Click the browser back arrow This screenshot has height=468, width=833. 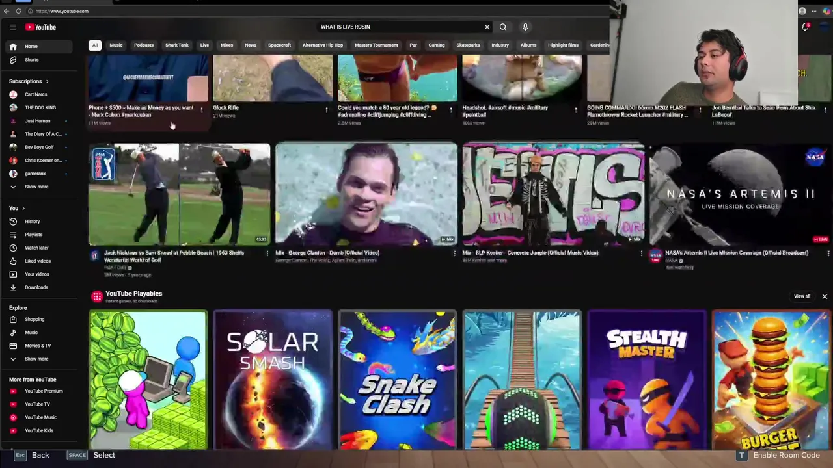click(x=6, y=11)
